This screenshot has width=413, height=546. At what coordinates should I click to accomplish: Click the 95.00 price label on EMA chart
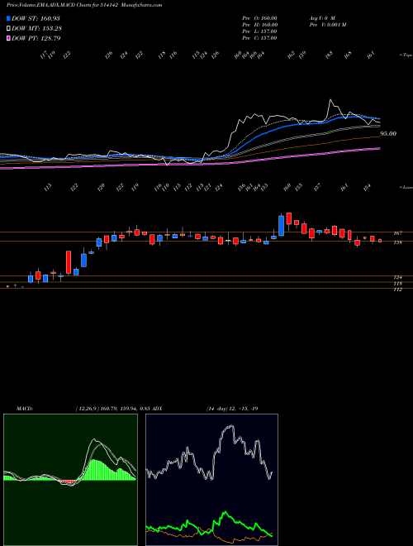coord(388,133)
